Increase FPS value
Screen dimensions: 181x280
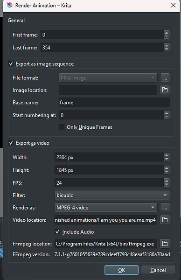click(167, 181)
